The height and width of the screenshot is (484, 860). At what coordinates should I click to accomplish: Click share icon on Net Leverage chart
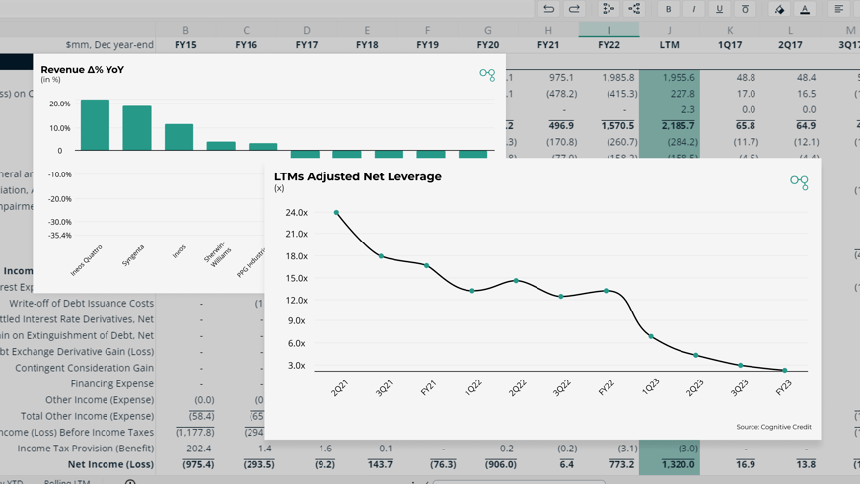[x=799, y=182]
